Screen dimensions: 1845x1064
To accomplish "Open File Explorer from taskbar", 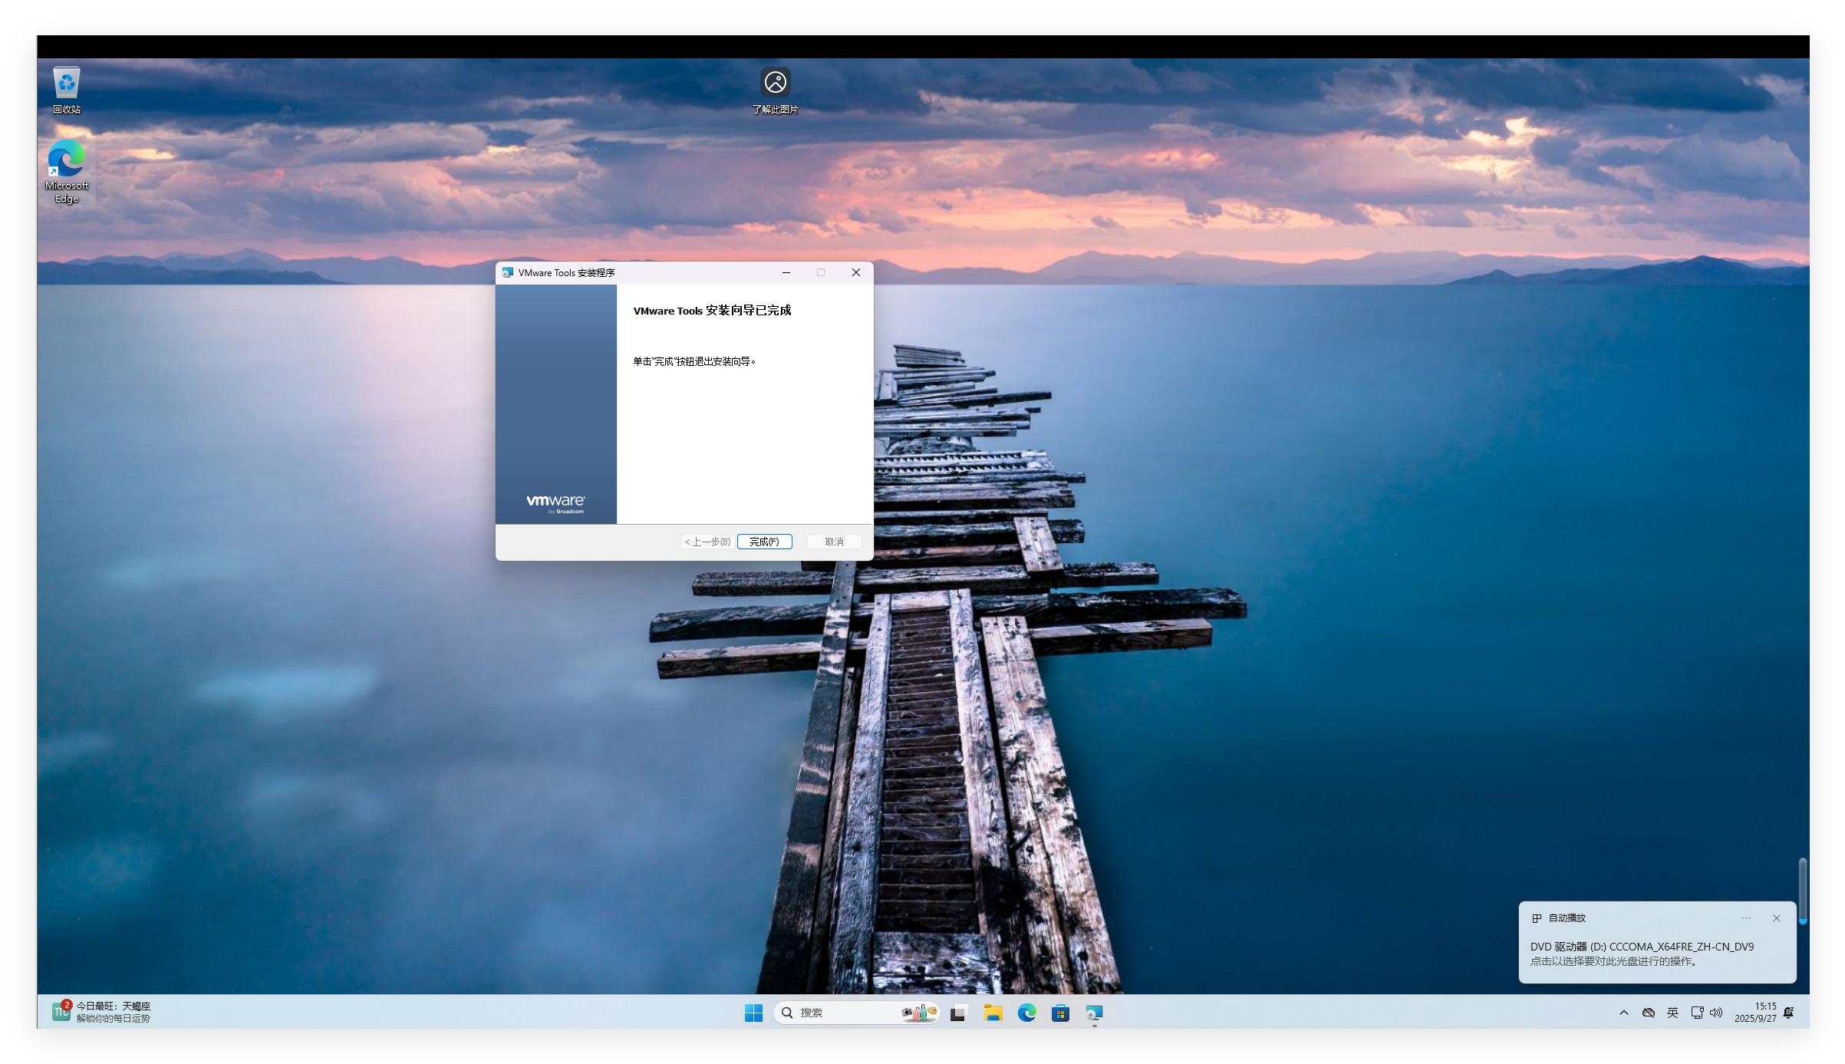I will coord(993,1013).
